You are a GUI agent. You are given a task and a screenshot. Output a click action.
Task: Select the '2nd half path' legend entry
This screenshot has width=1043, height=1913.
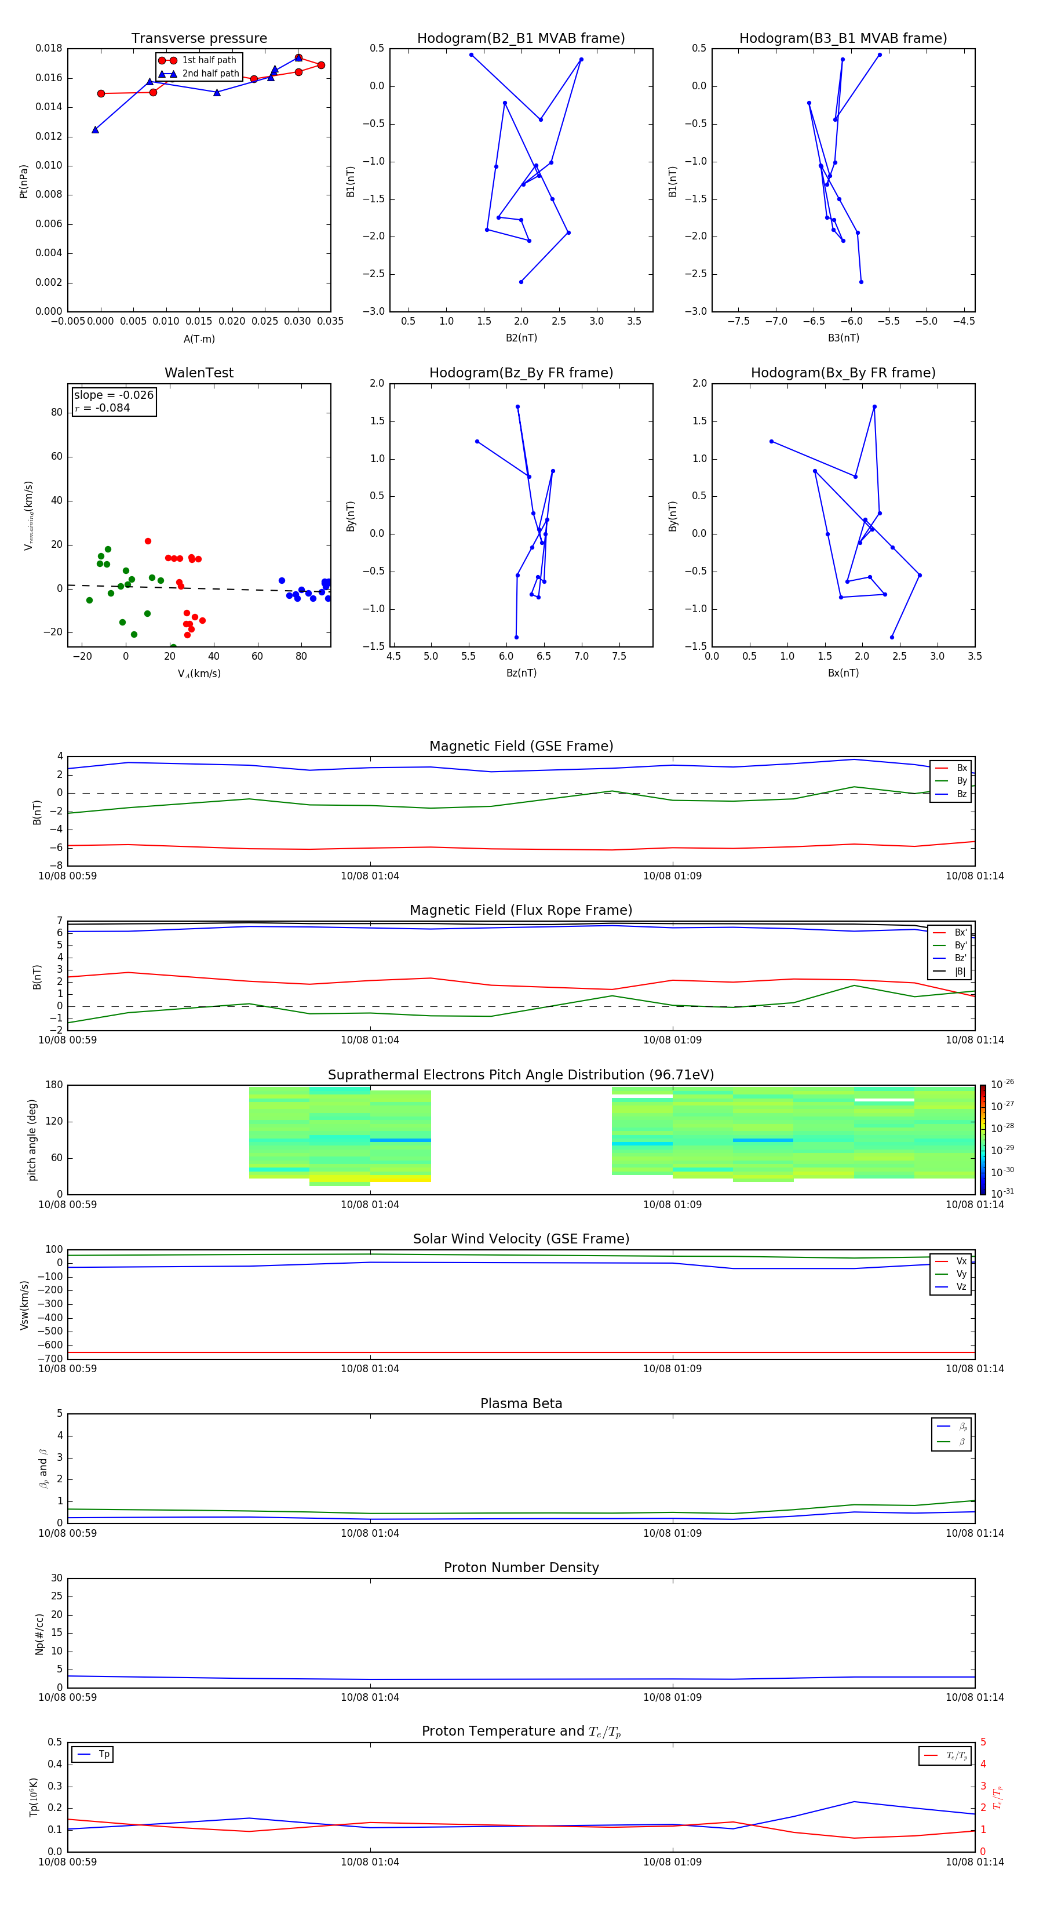pos(199,74)
